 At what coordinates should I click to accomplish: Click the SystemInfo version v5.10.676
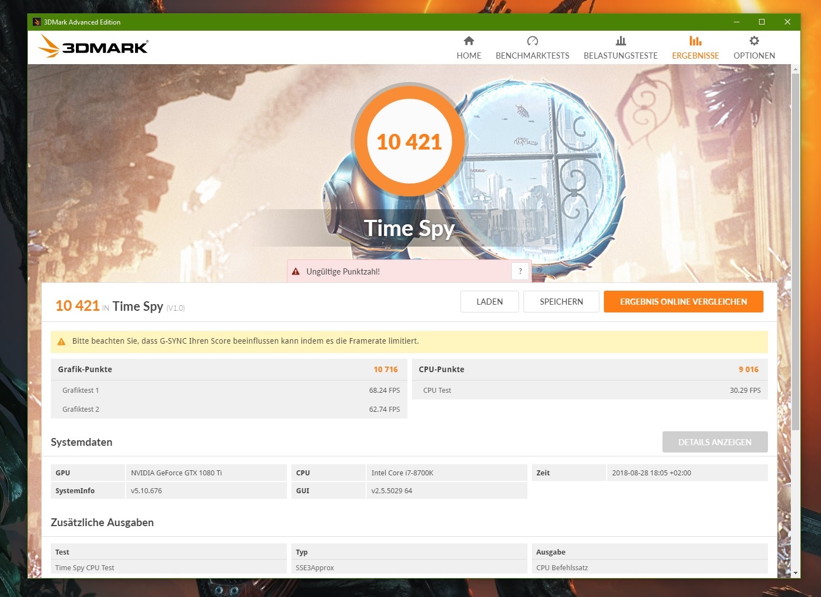click(x=146, y=490)
